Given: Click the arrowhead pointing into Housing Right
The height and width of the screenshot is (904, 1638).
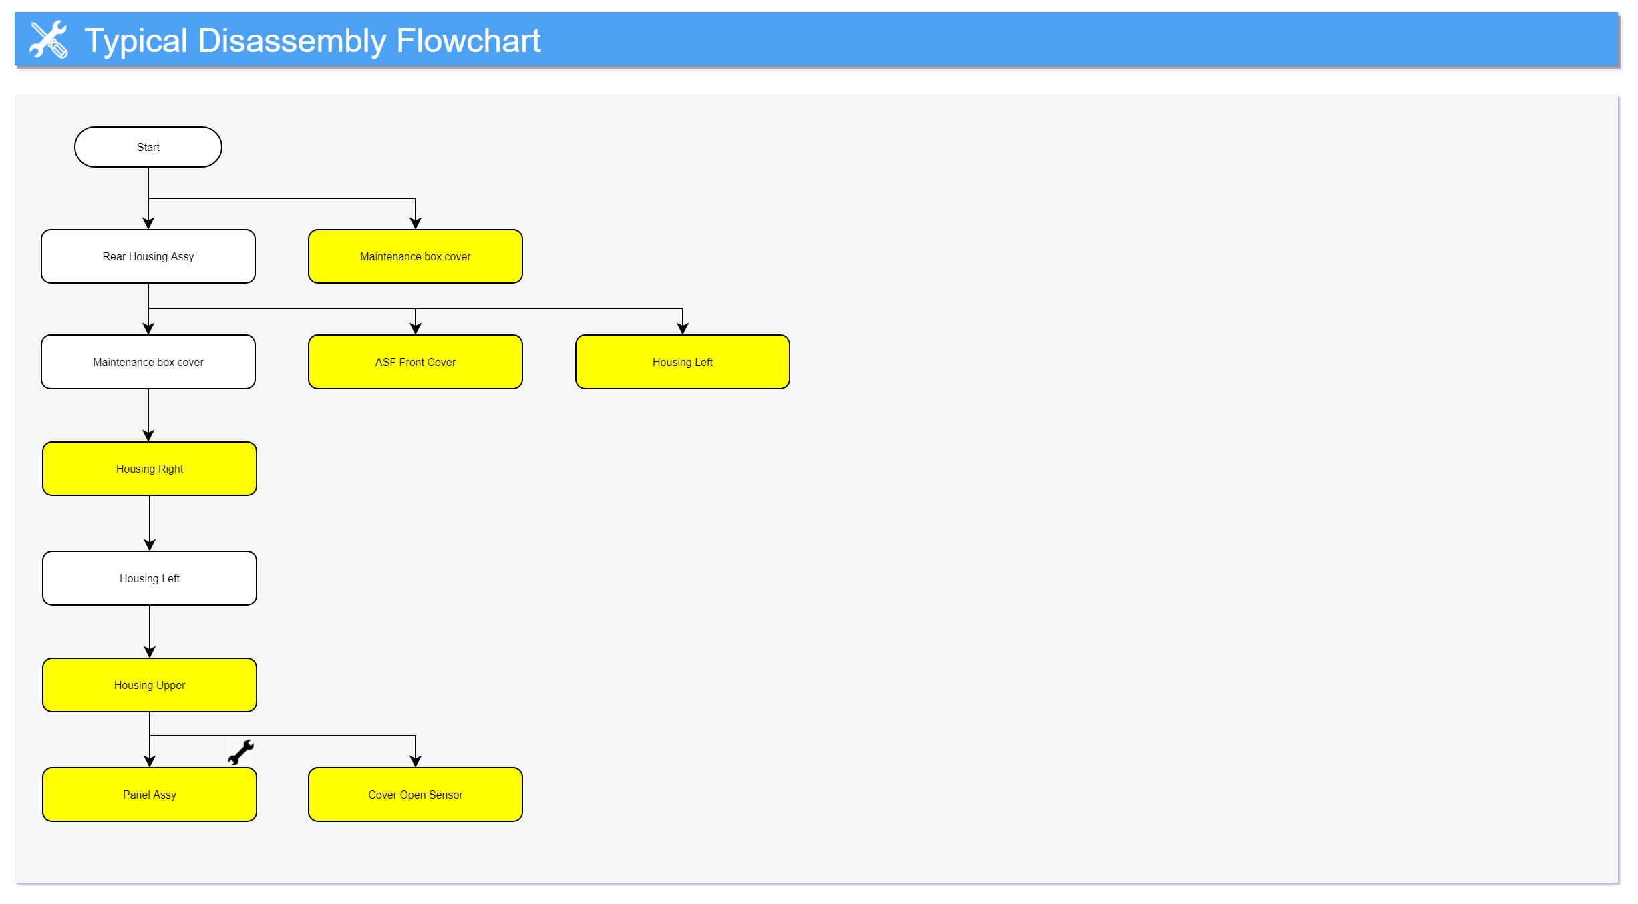Looking at the screenshot, I should (148, 436).
